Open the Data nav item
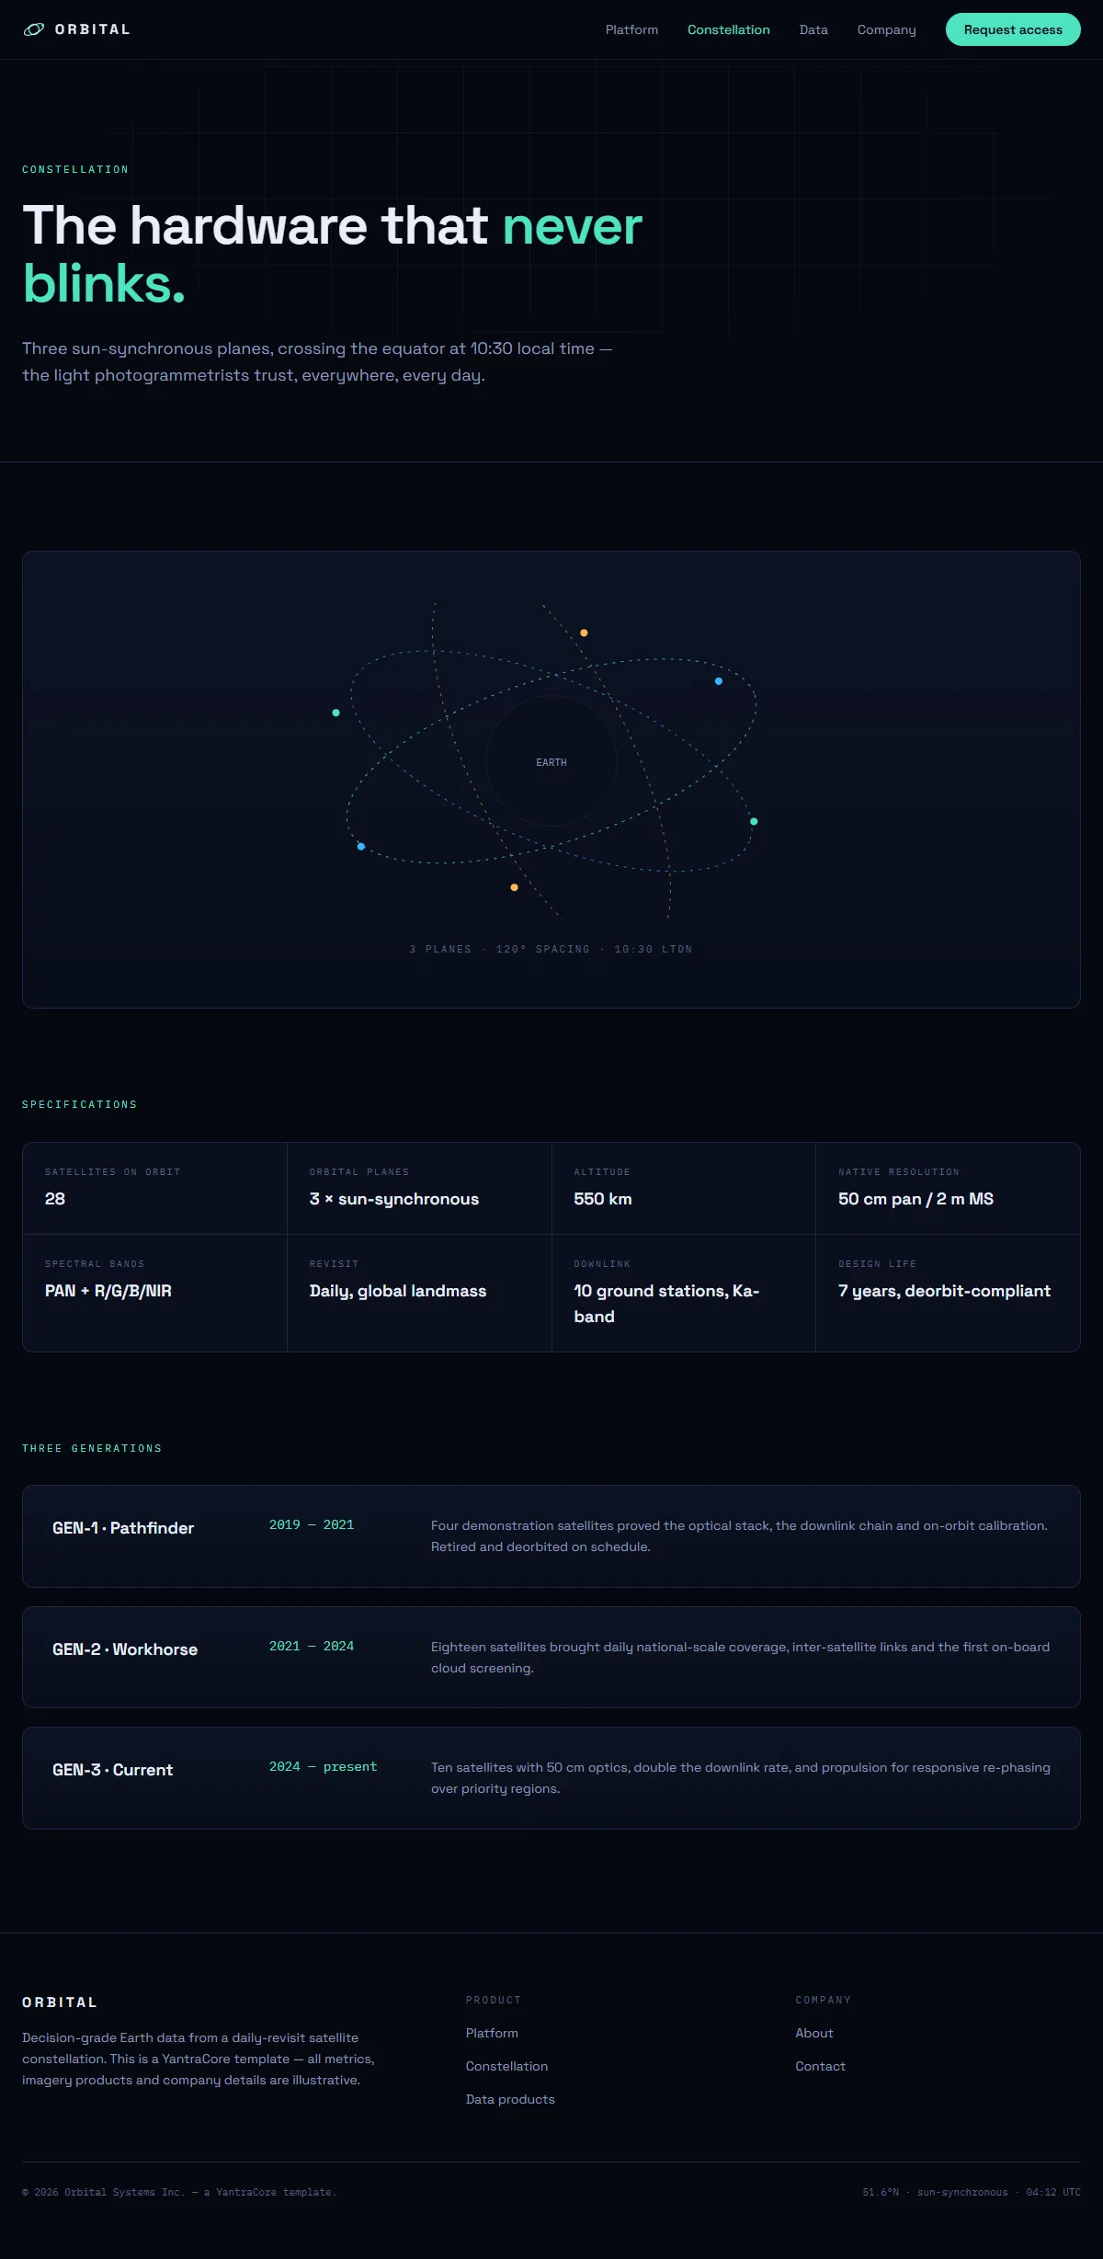Screen dimensions: 1103x2259 click(813, 29)
